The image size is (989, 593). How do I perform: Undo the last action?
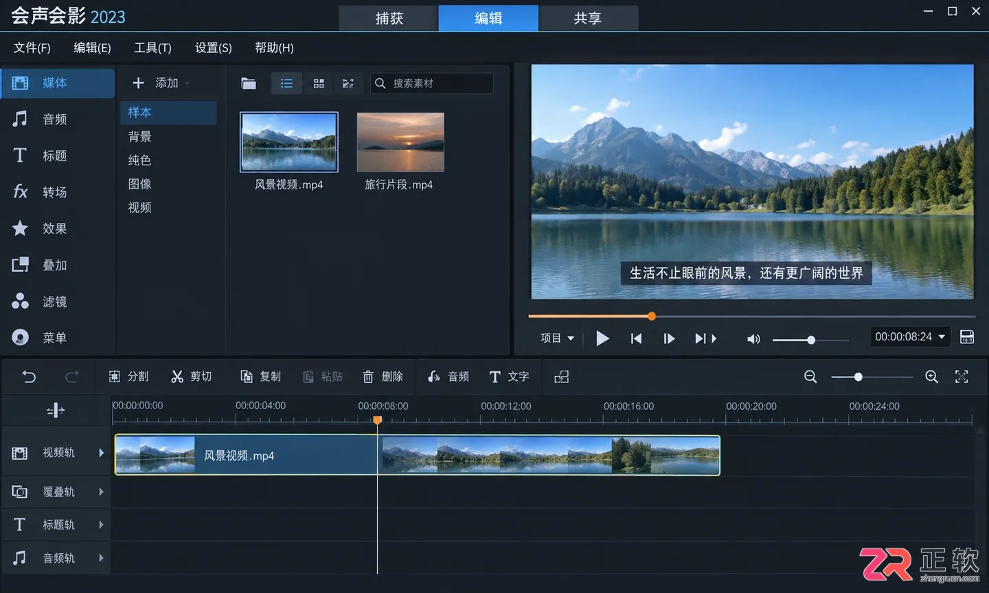[x=29, y=377]
